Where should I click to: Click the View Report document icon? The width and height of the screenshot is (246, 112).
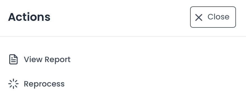point(13,60)
